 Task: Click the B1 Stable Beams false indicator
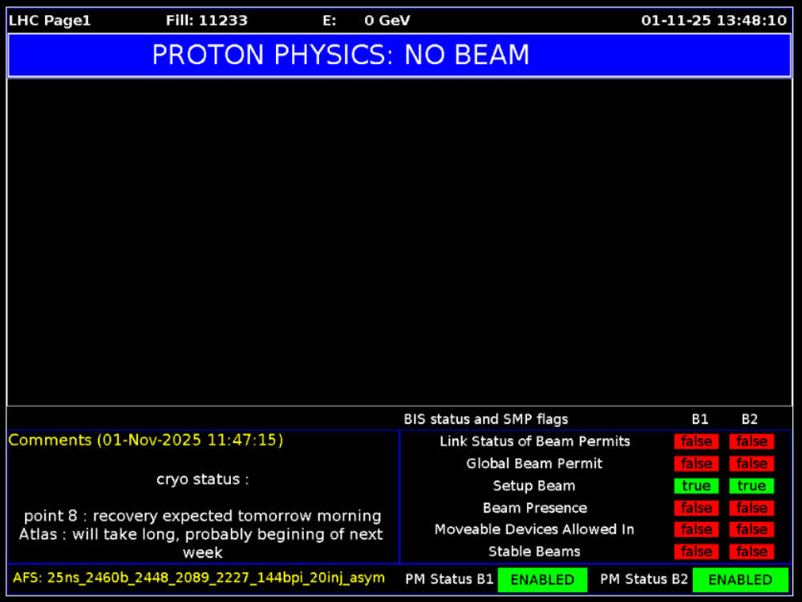[696, 551]
